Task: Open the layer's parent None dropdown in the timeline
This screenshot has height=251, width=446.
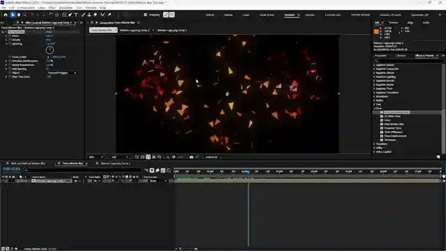Action: click(158, 181)
